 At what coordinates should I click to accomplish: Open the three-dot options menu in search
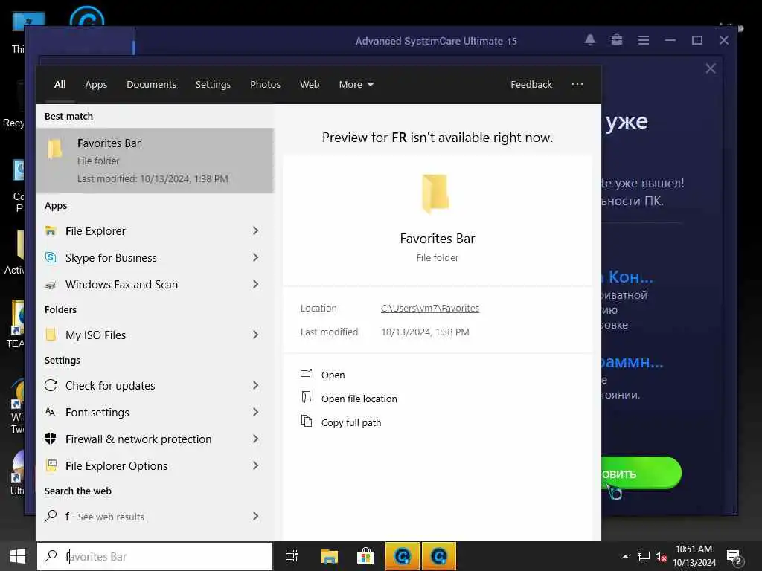click(577, 85)
